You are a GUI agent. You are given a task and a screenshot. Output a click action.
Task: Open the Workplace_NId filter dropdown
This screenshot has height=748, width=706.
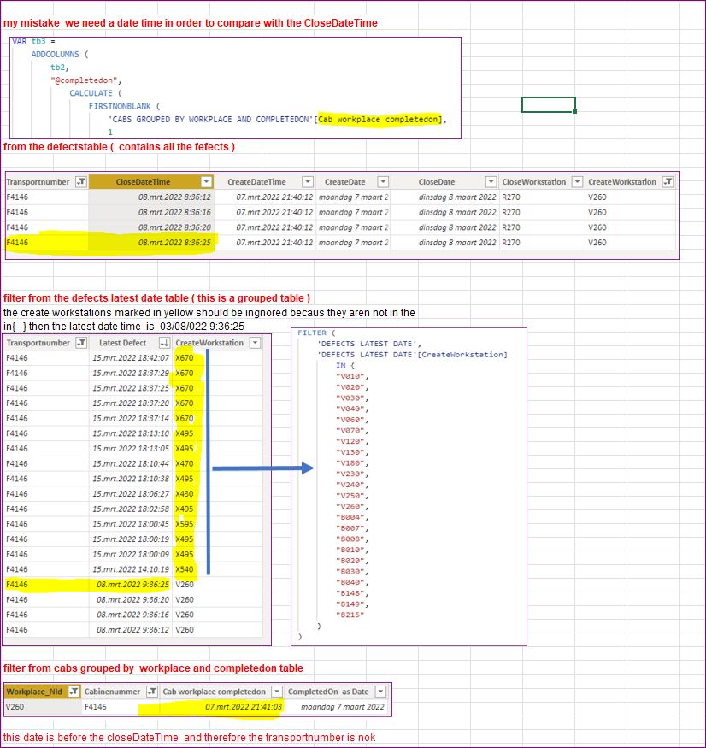click(74, 692)
